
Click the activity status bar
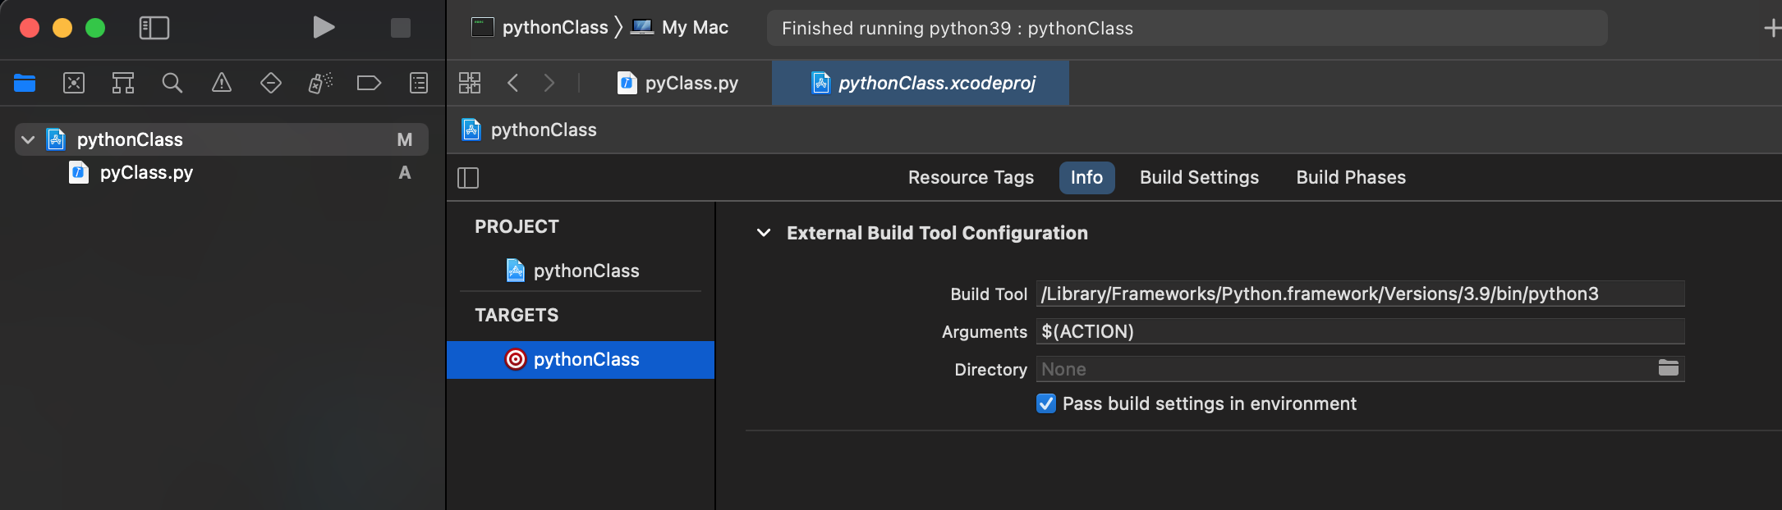[1187, 28]
